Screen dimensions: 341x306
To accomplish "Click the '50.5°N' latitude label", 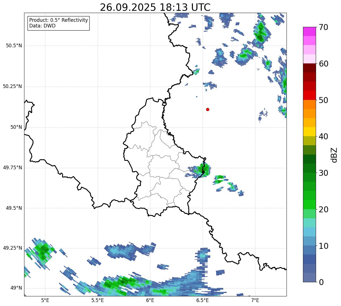I will (14, 46).
